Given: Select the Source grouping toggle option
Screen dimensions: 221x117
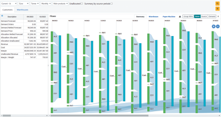Looking at the screenshot, I should click(x=204, y=17).
